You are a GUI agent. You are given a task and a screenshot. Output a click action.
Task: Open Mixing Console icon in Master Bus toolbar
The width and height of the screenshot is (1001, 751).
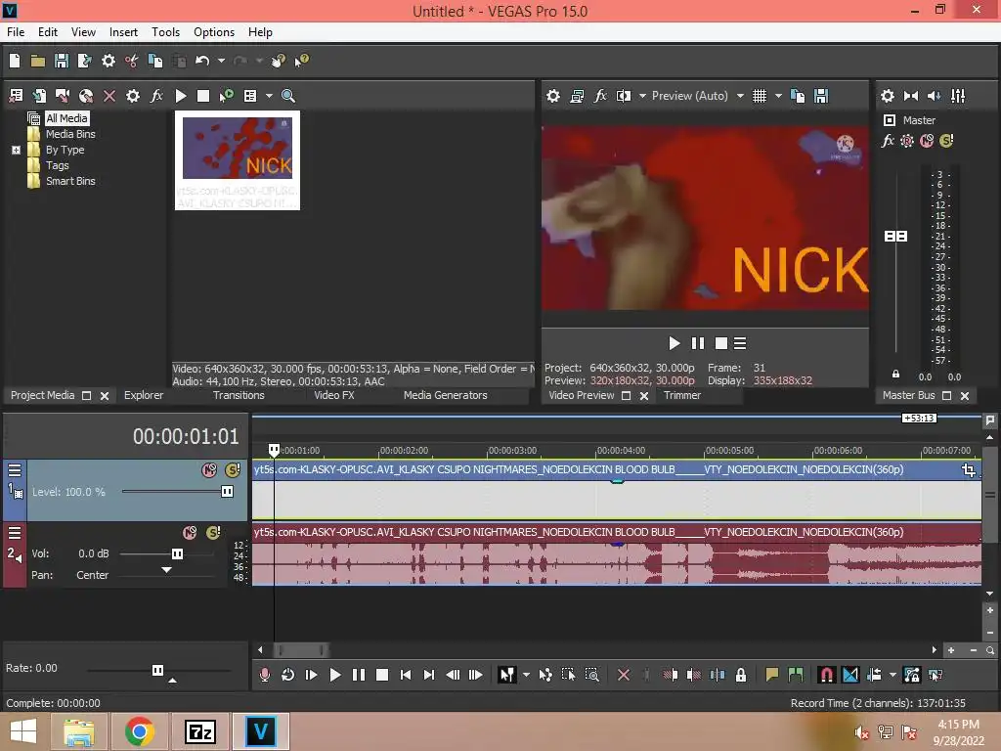coord(958,96)
